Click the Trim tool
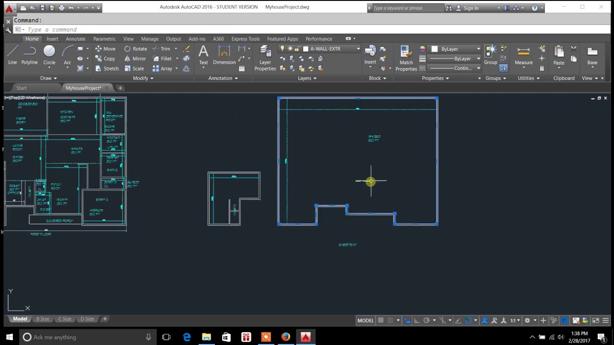The width and height of the screenshot is (614, 345). pyautogui.click(x=161, y=49)
